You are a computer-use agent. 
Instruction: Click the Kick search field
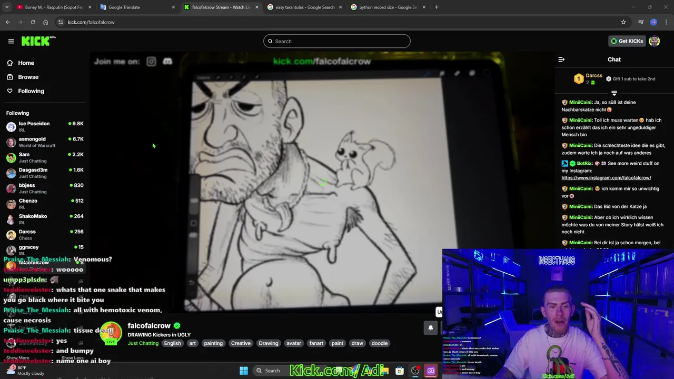click(337, 41)
